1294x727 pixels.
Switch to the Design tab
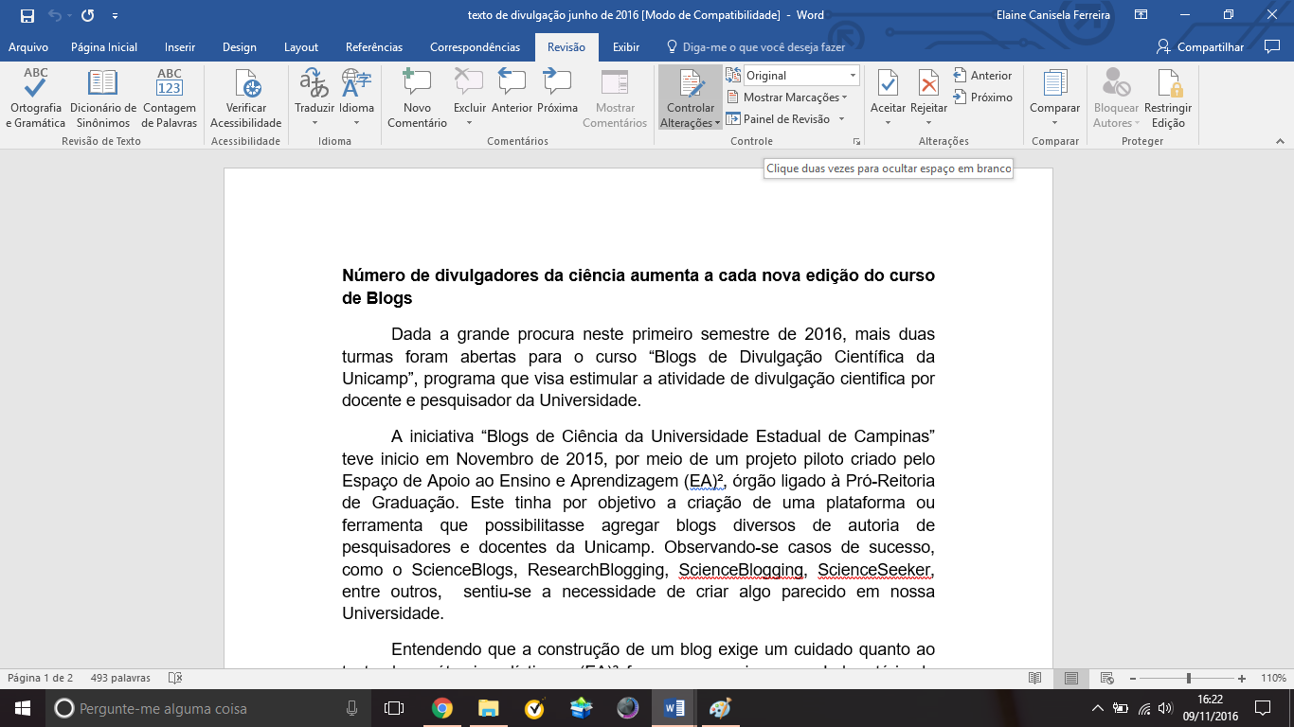click(240, 47)
